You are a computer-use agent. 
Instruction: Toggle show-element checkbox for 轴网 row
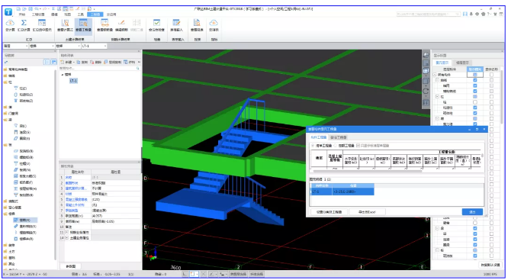tap(475, 85)
